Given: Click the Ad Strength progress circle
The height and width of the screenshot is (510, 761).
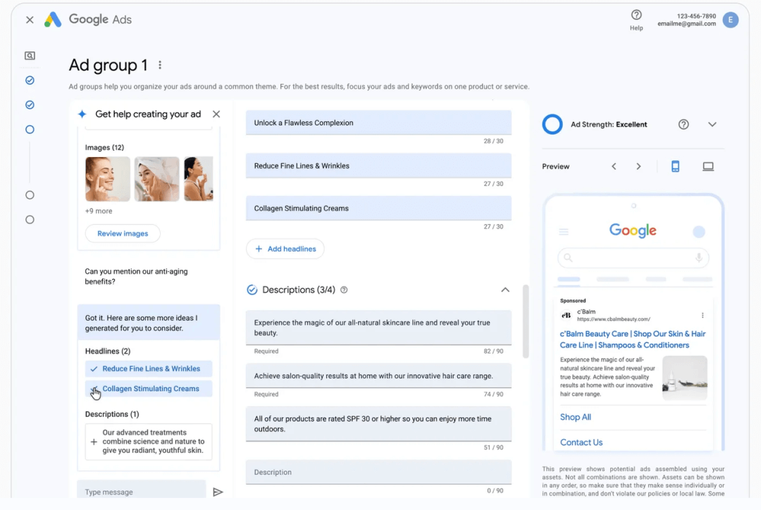Looking at the screenshot, I should pos(552,125).
